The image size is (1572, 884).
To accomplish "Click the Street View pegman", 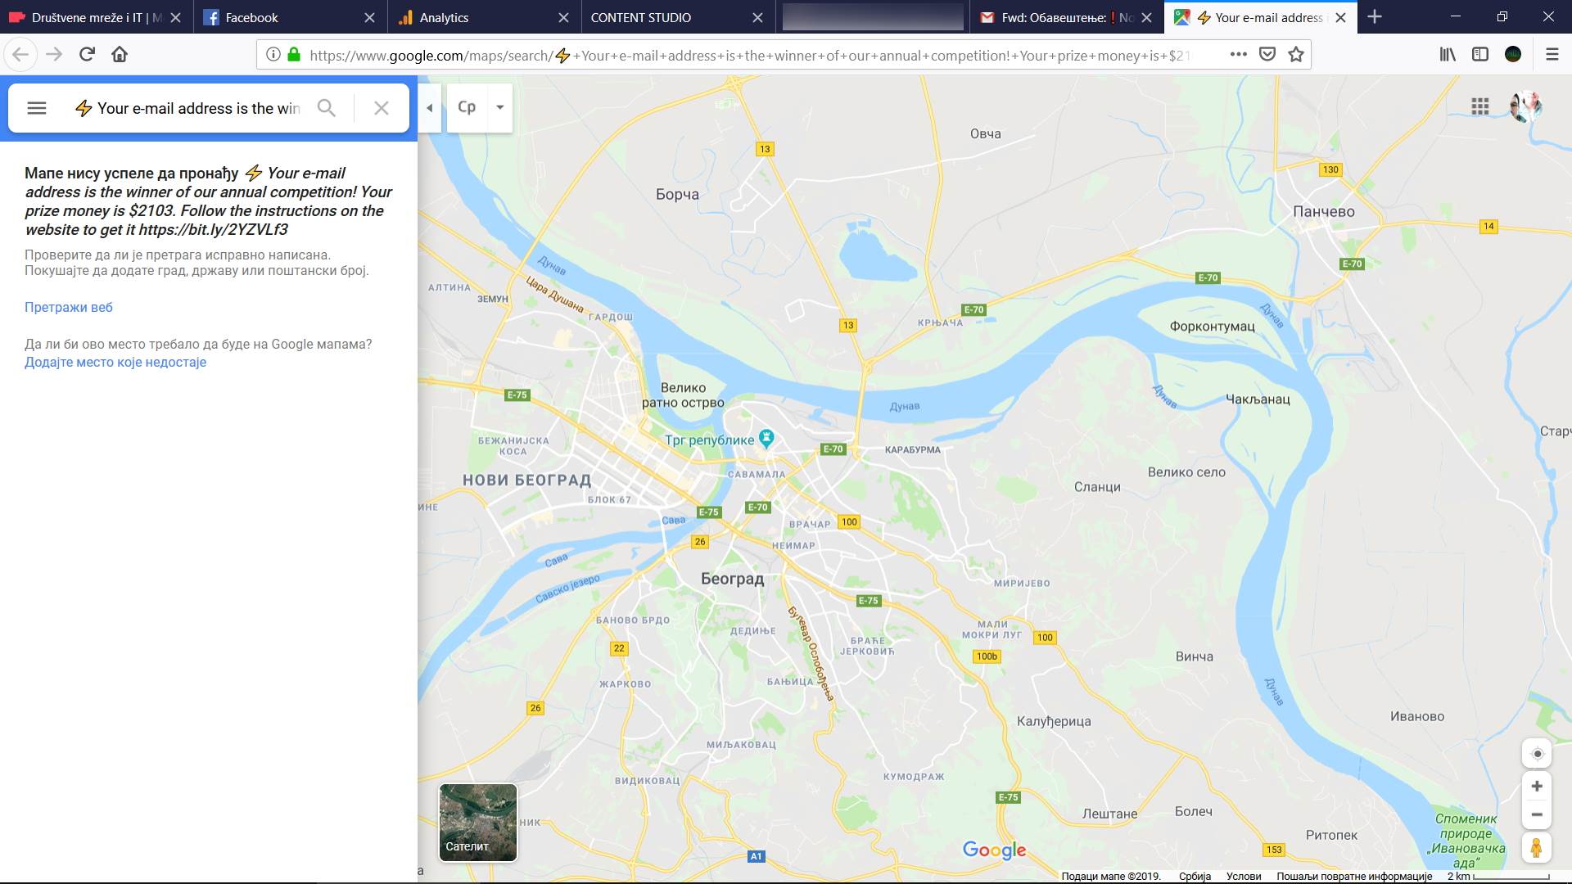I will [1537, 848].
